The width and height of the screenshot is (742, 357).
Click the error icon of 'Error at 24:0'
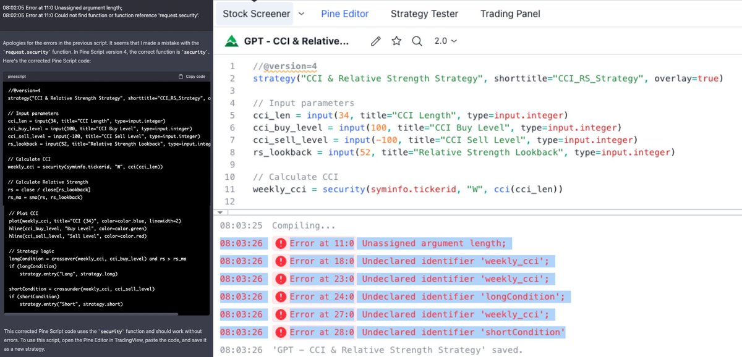point(280,296)
